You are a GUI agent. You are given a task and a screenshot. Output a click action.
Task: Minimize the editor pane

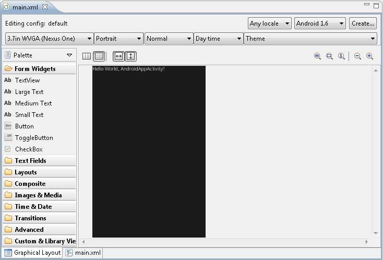pyautogui.click(x=367, y=4)
